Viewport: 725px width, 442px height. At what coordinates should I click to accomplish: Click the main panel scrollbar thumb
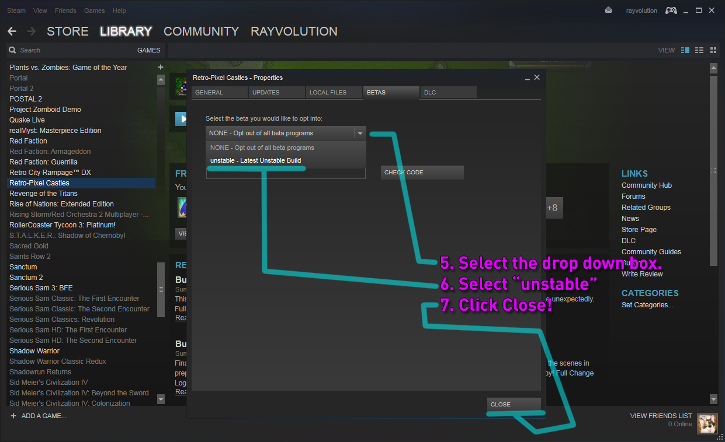[x=713, y=170]
